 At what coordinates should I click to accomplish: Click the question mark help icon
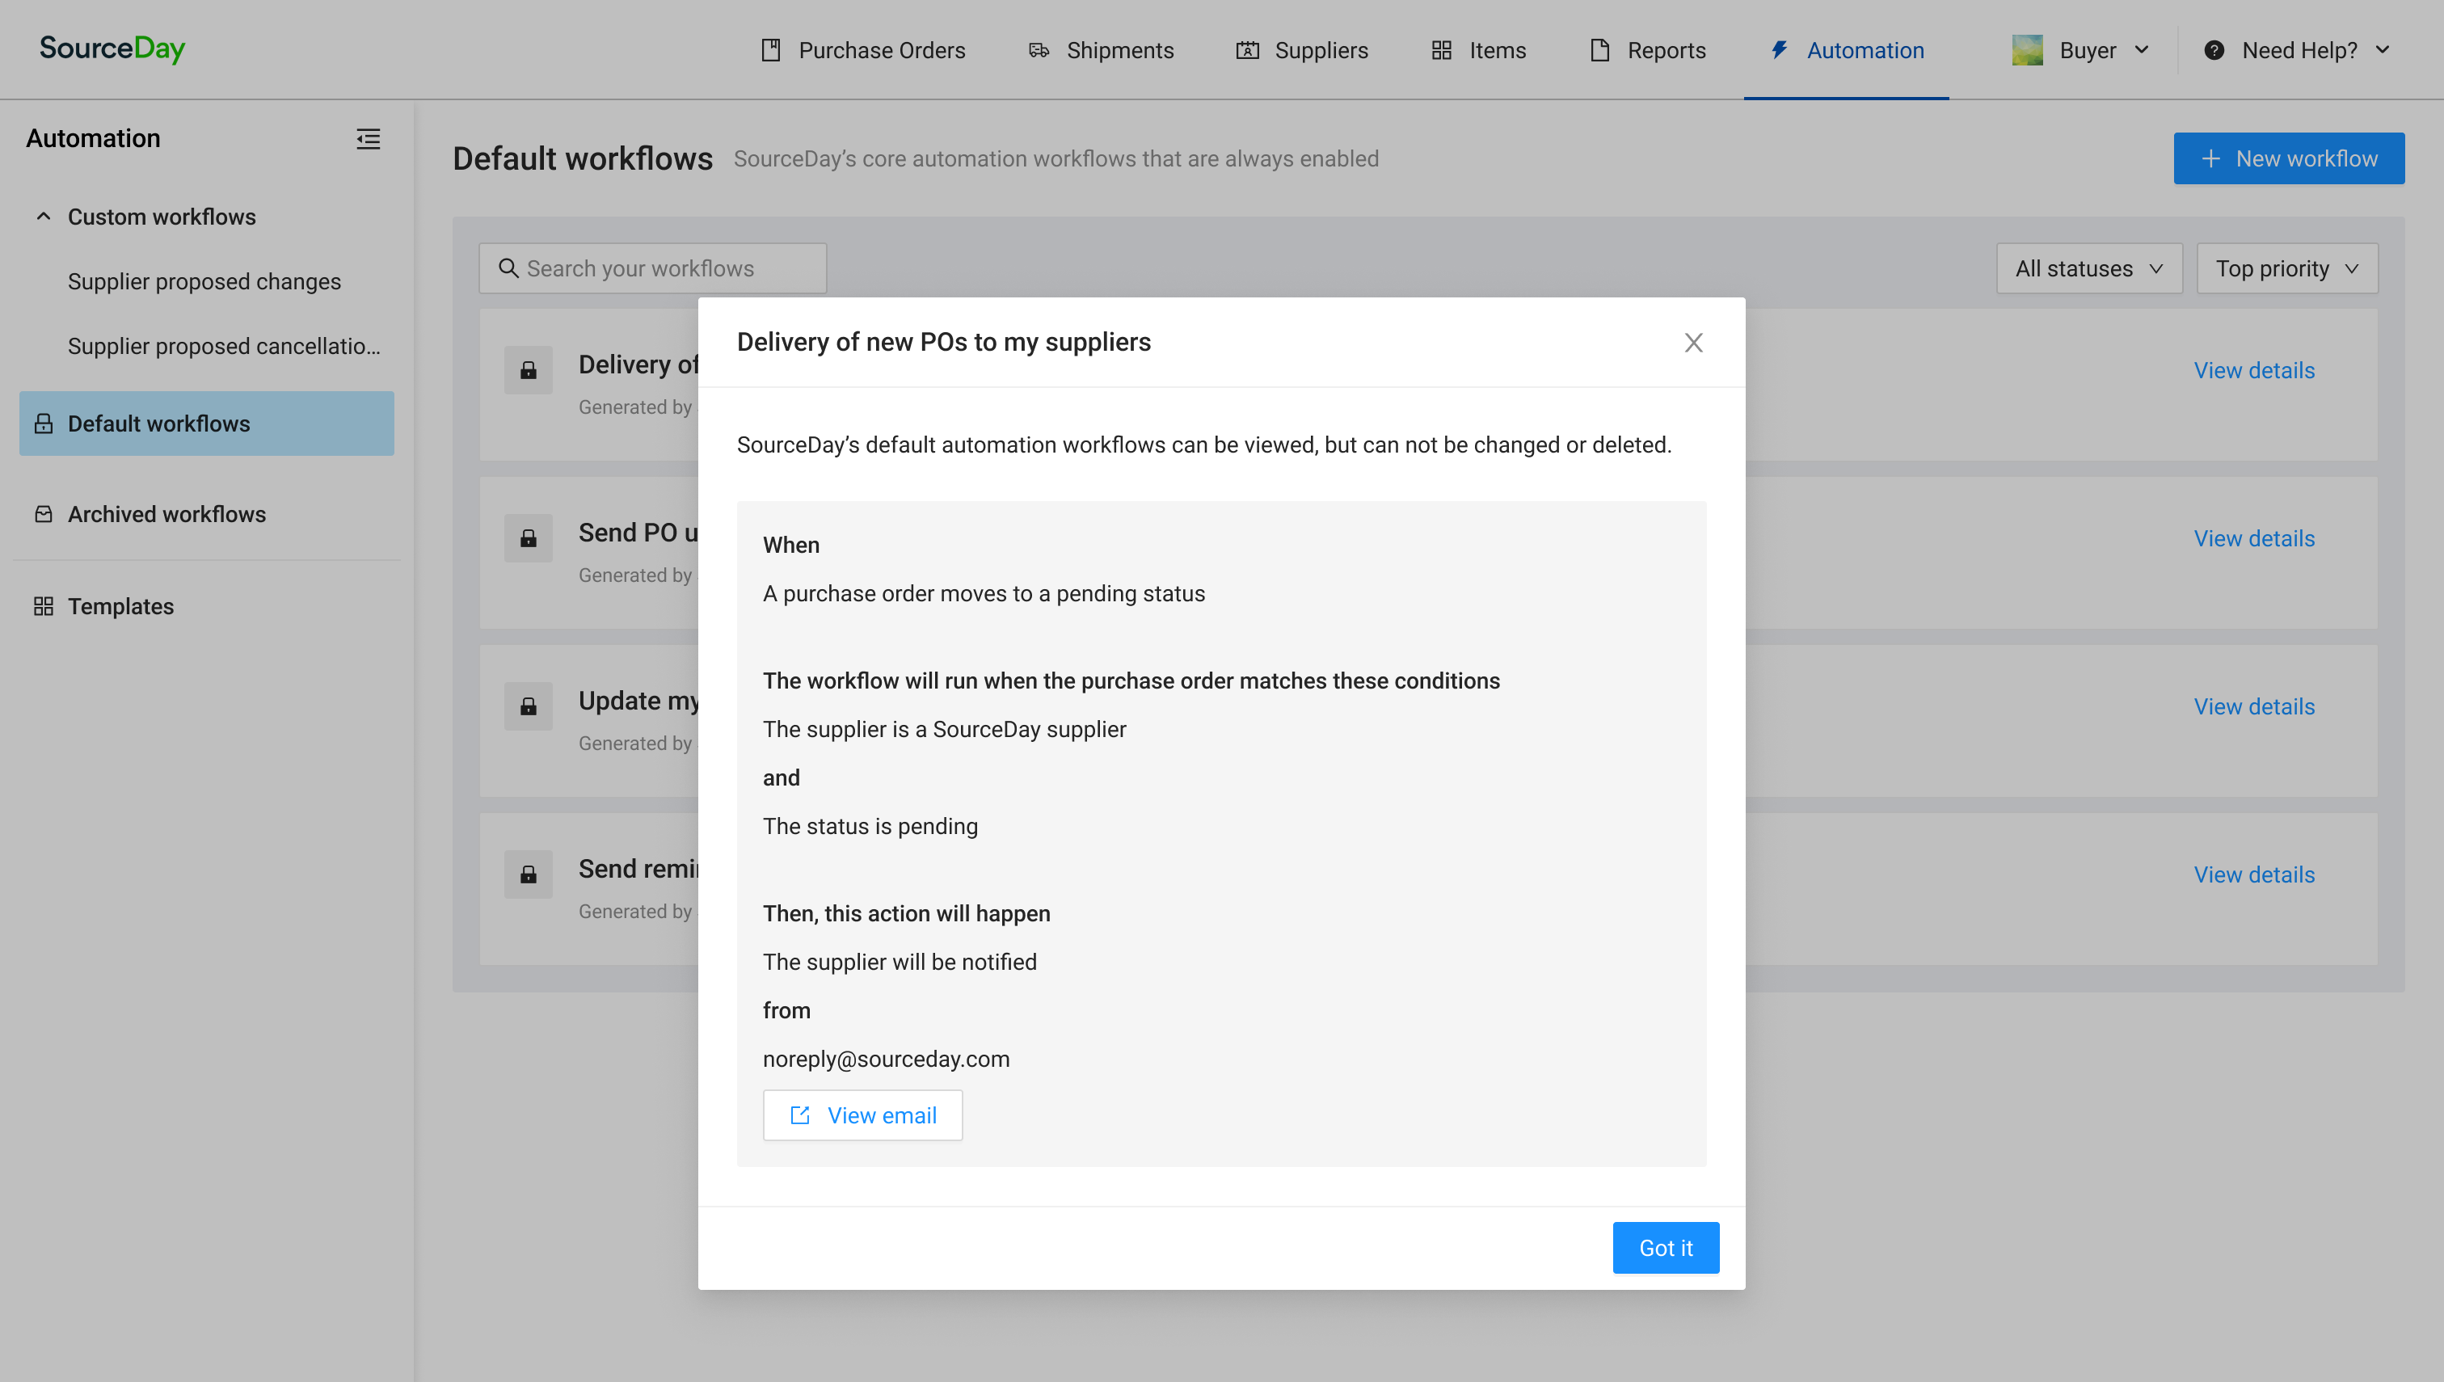(x=2214, y=50)
